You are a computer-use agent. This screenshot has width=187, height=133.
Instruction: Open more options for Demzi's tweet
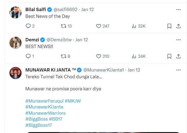(178, 40)
